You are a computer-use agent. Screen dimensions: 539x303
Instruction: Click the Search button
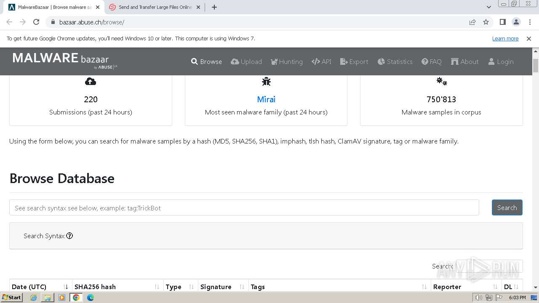(x=507, y=207)
